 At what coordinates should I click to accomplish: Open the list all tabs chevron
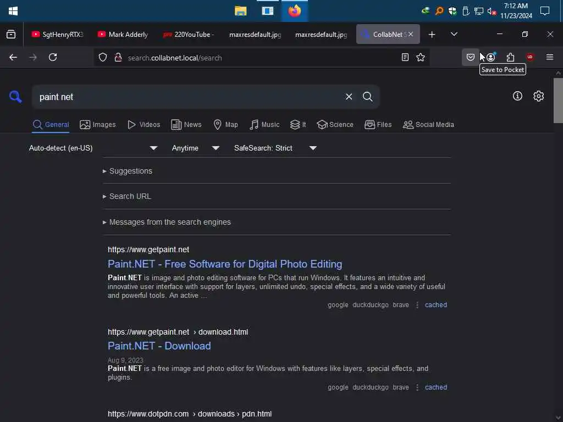[454, 34]
